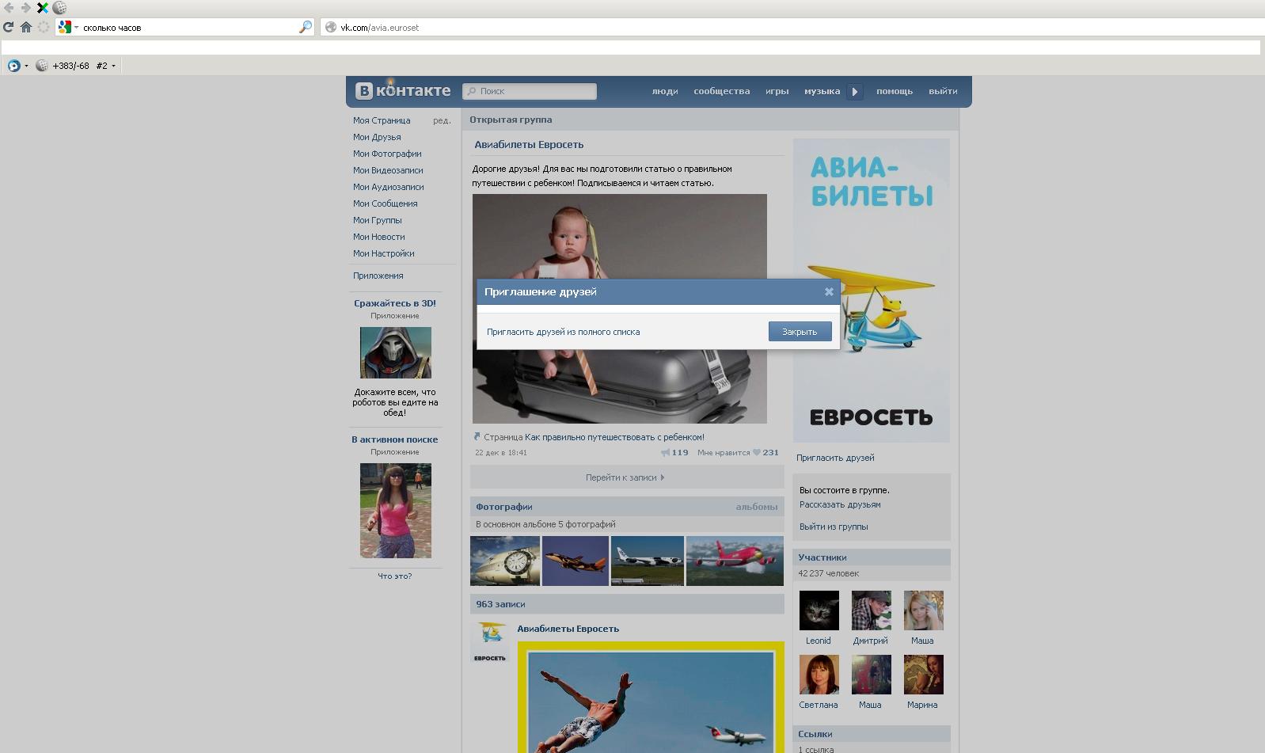Image resolution: width=1265 pixels, height=753 pixels.
Task: Stop page loading with the X icon
Action: click(x=43, y=8)
